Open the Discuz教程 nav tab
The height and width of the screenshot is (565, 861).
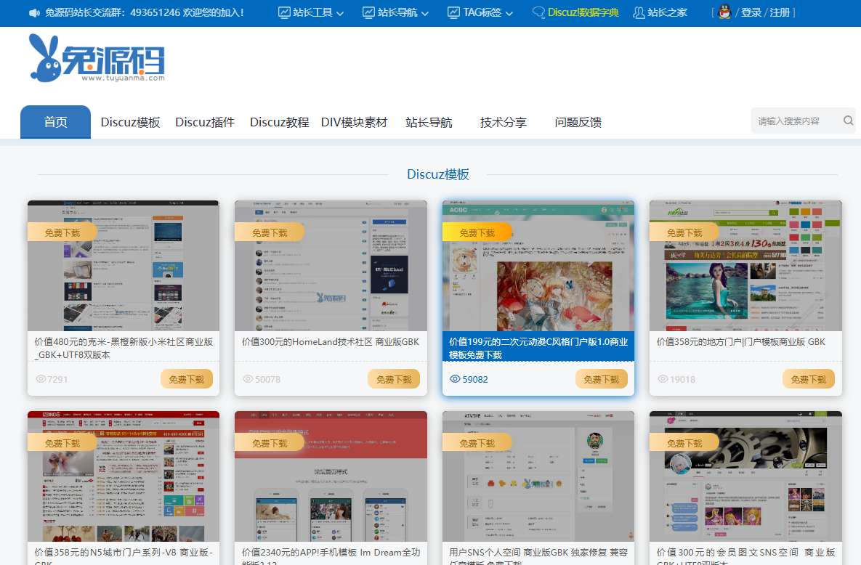coord(280,122)
